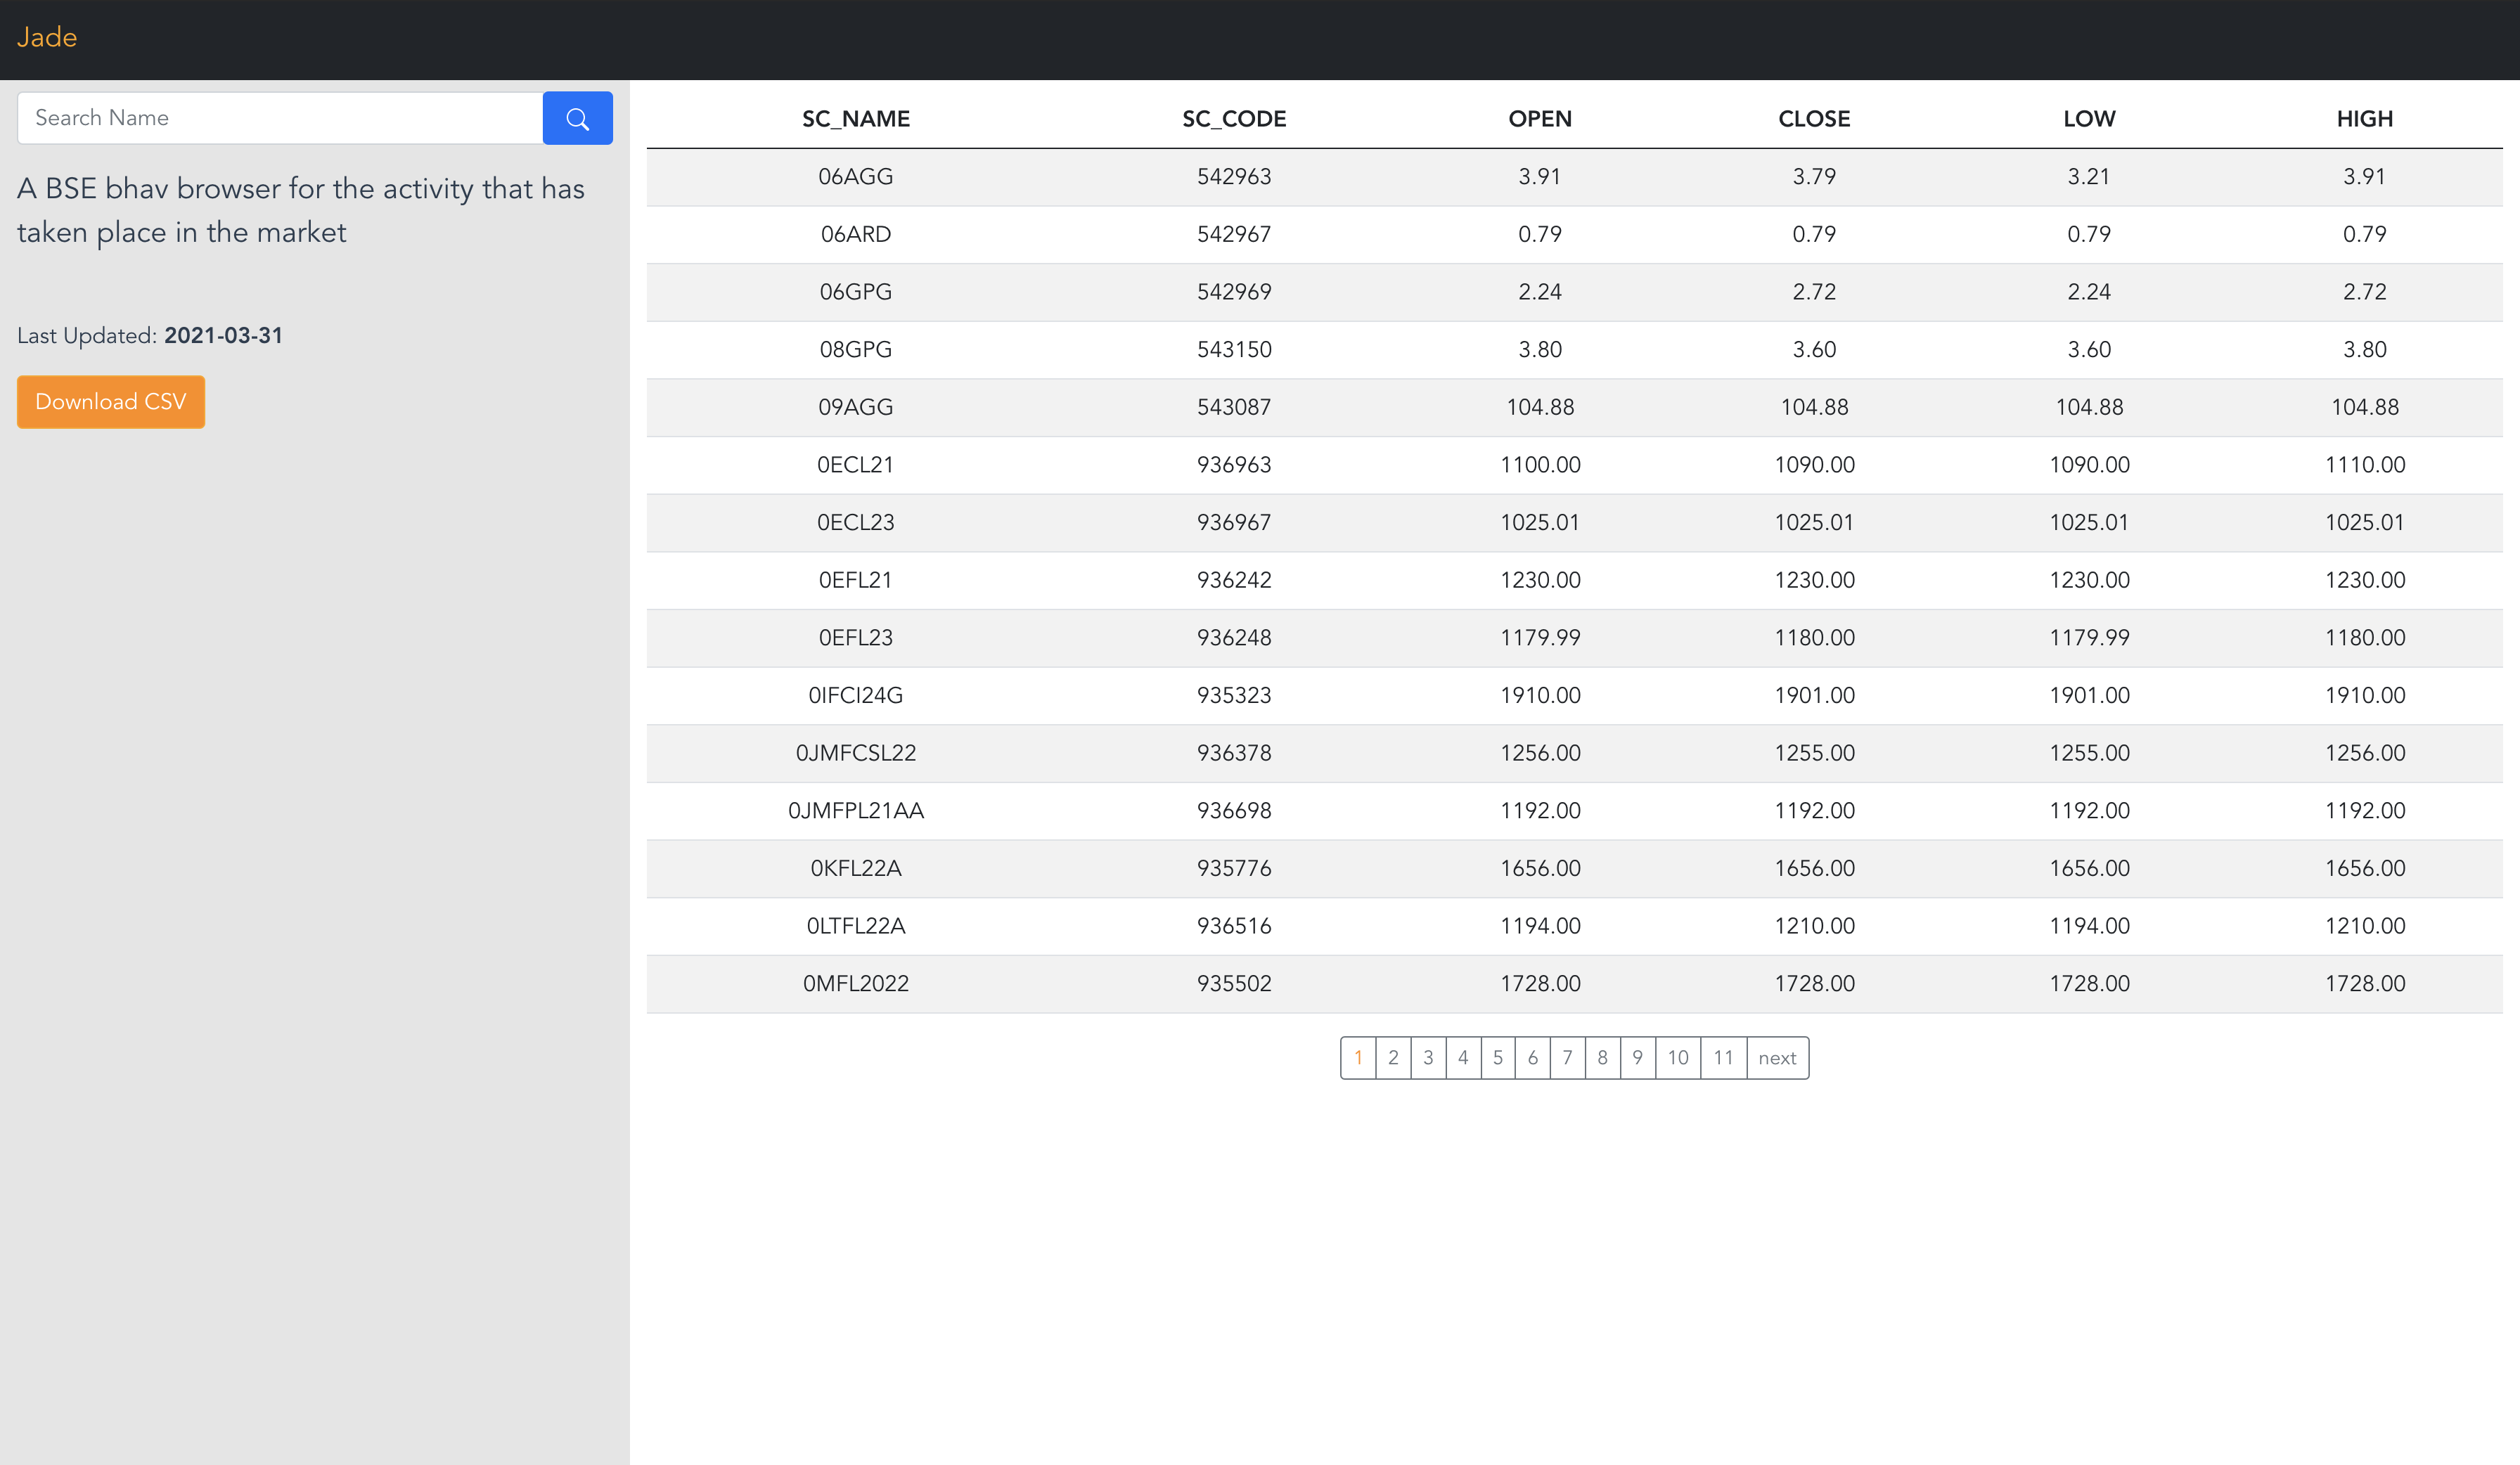Screen dimensions: 2520x1465
Task: Navigate to page 11 of the table
Action: [x=1723, y=1057]
